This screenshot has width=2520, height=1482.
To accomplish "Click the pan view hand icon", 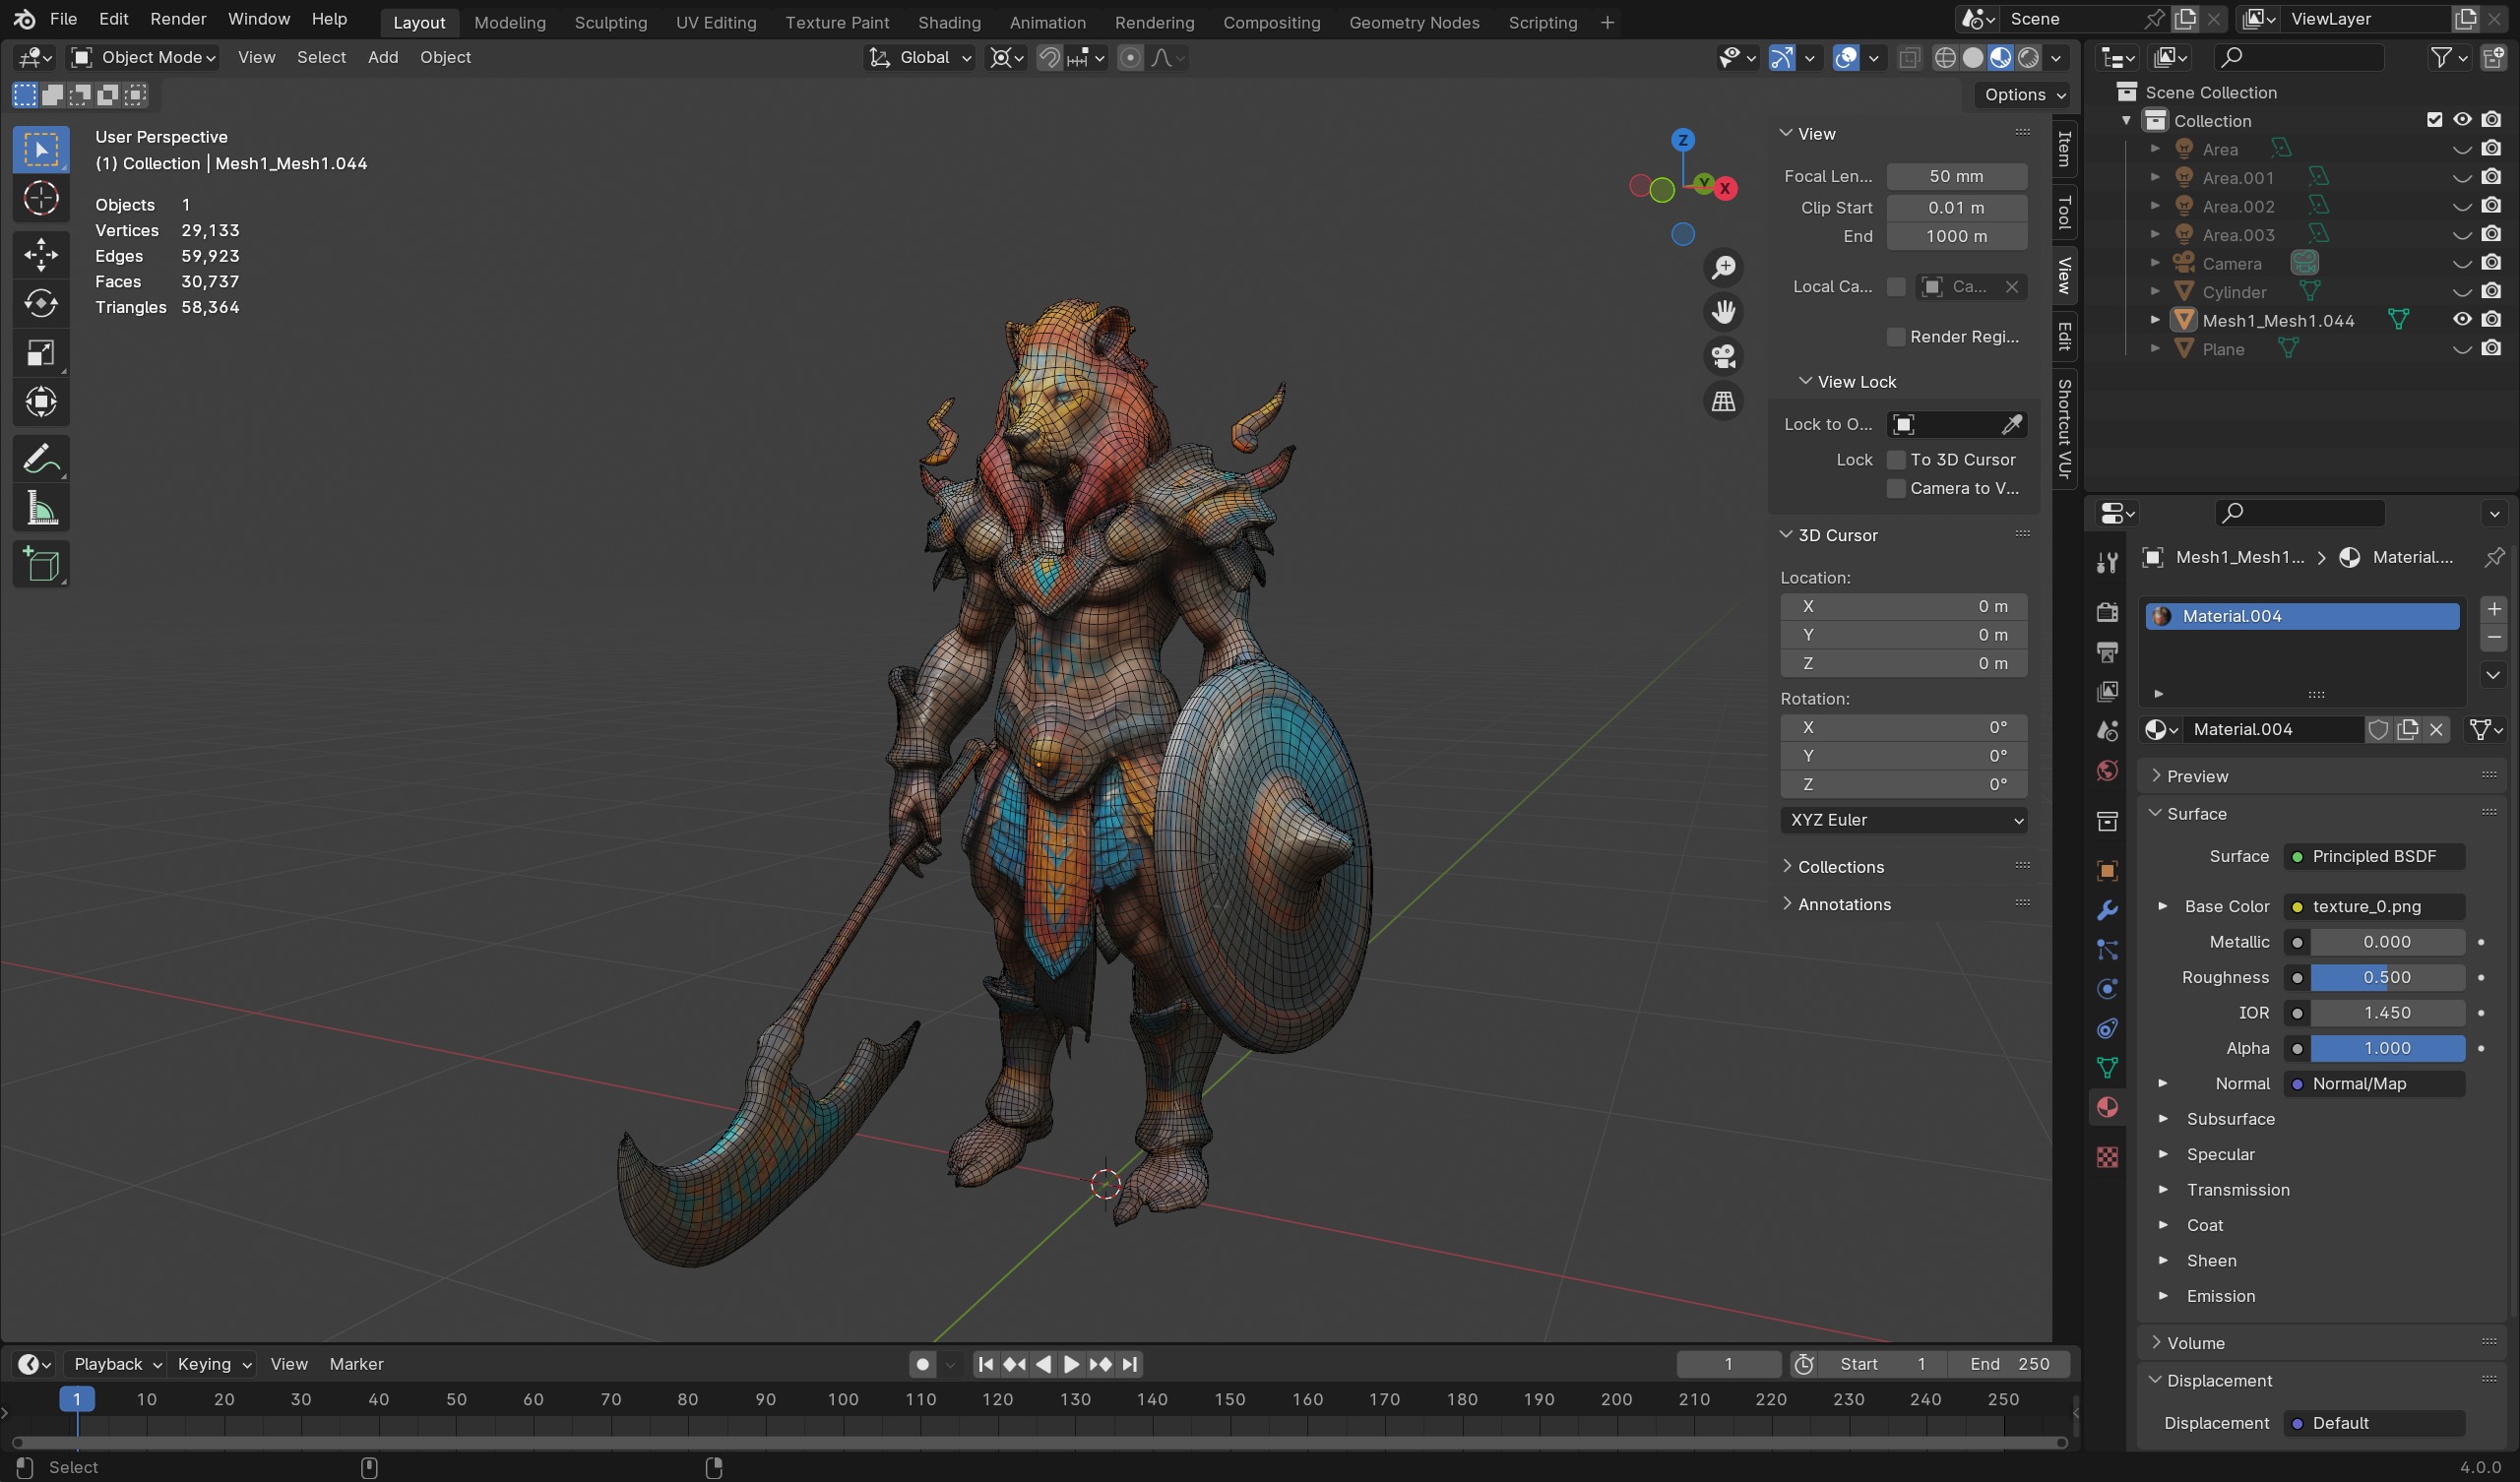I will (1723, 312).
